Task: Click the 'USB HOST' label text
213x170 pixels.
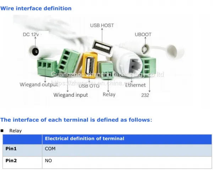Action: click(102, 25)
